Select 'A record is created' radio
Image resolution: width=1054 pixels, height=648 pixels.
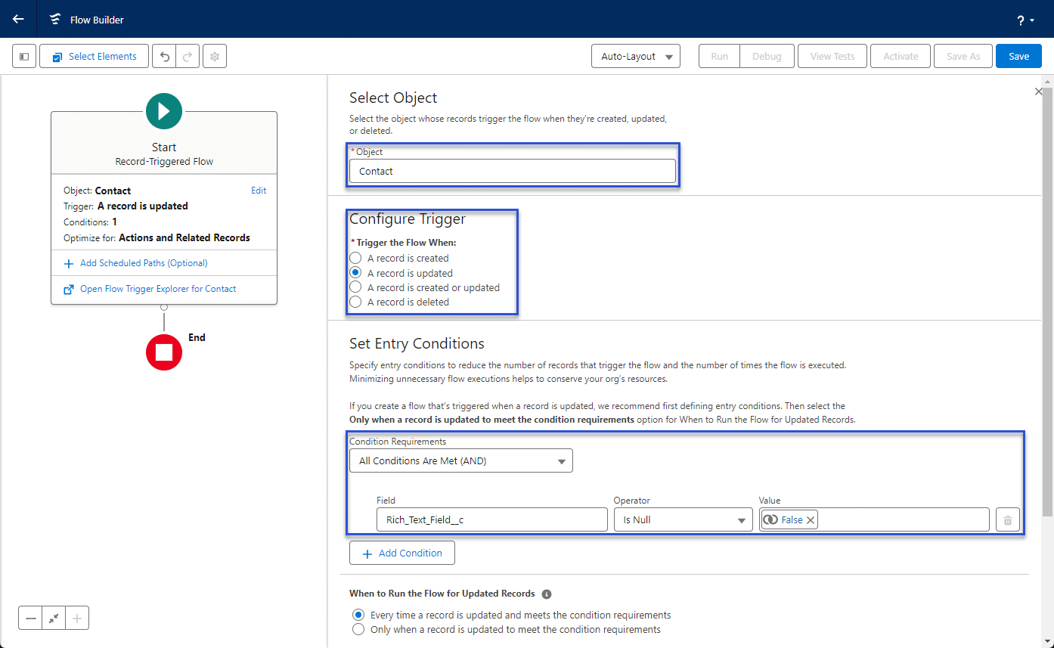tap(355, 259)
